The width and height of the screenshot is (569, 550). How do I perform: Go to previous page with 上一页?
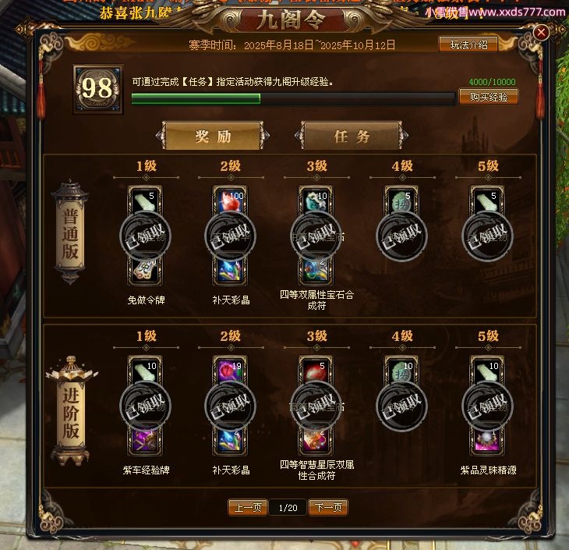248,507
